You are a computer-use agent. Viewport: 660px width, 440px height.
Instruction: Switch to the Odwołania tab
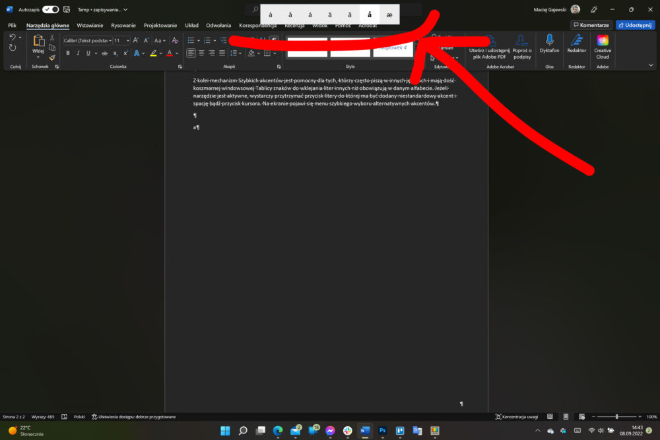tap(218, 25)
